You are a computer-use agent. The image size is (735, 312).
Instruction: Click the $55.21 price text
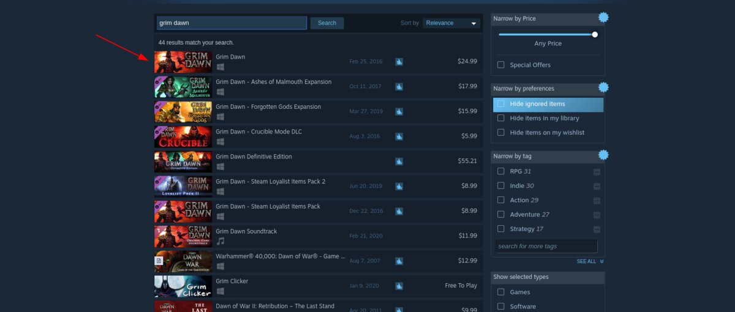click(x=467, y=161)
